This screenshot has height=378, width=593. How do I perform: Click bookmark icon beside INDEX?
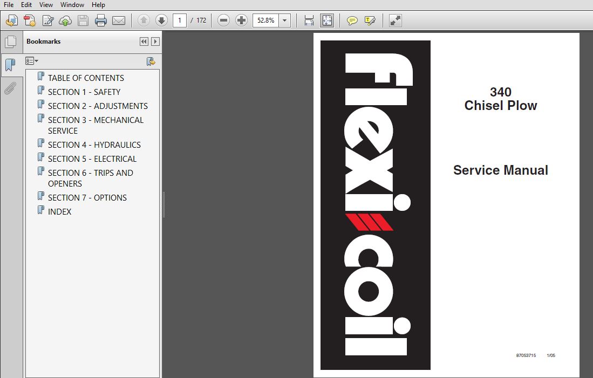point(41,210)
